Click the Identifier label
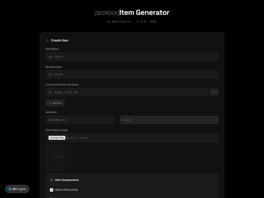The image size is (264, 198). point(51,112)
